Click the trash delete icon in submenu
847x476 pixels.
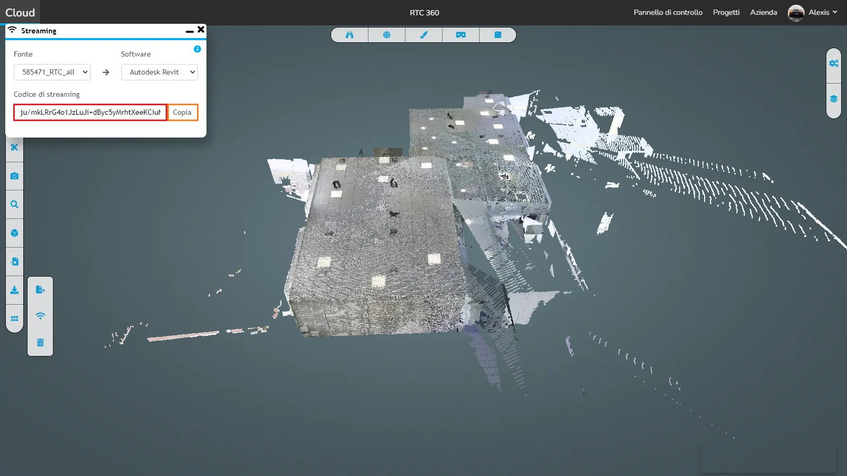tap(40, 343)
